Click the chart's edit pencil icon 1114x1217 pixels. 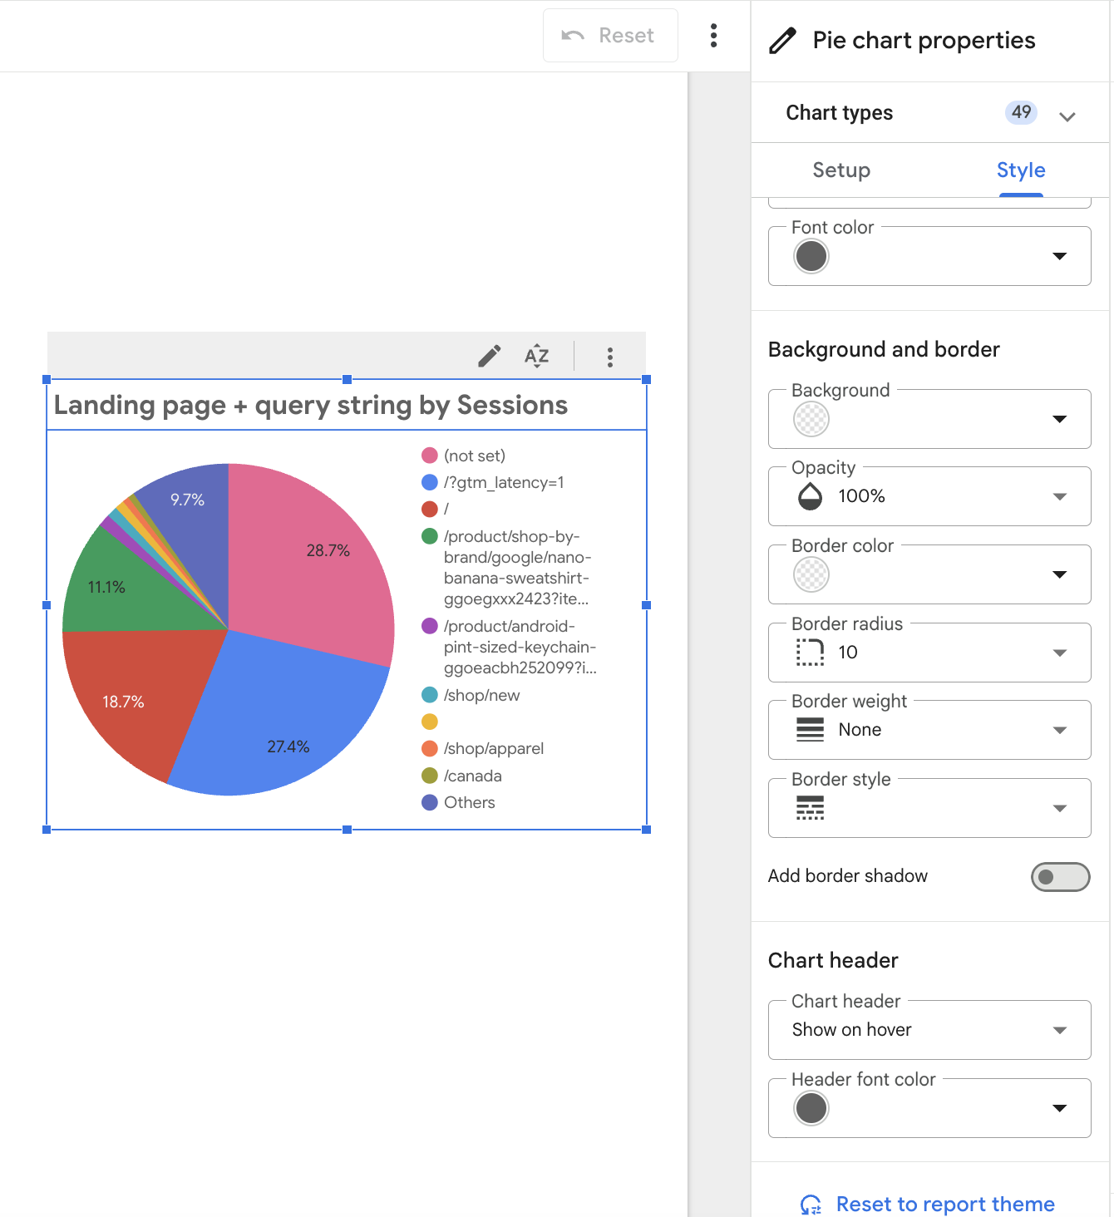490,357
